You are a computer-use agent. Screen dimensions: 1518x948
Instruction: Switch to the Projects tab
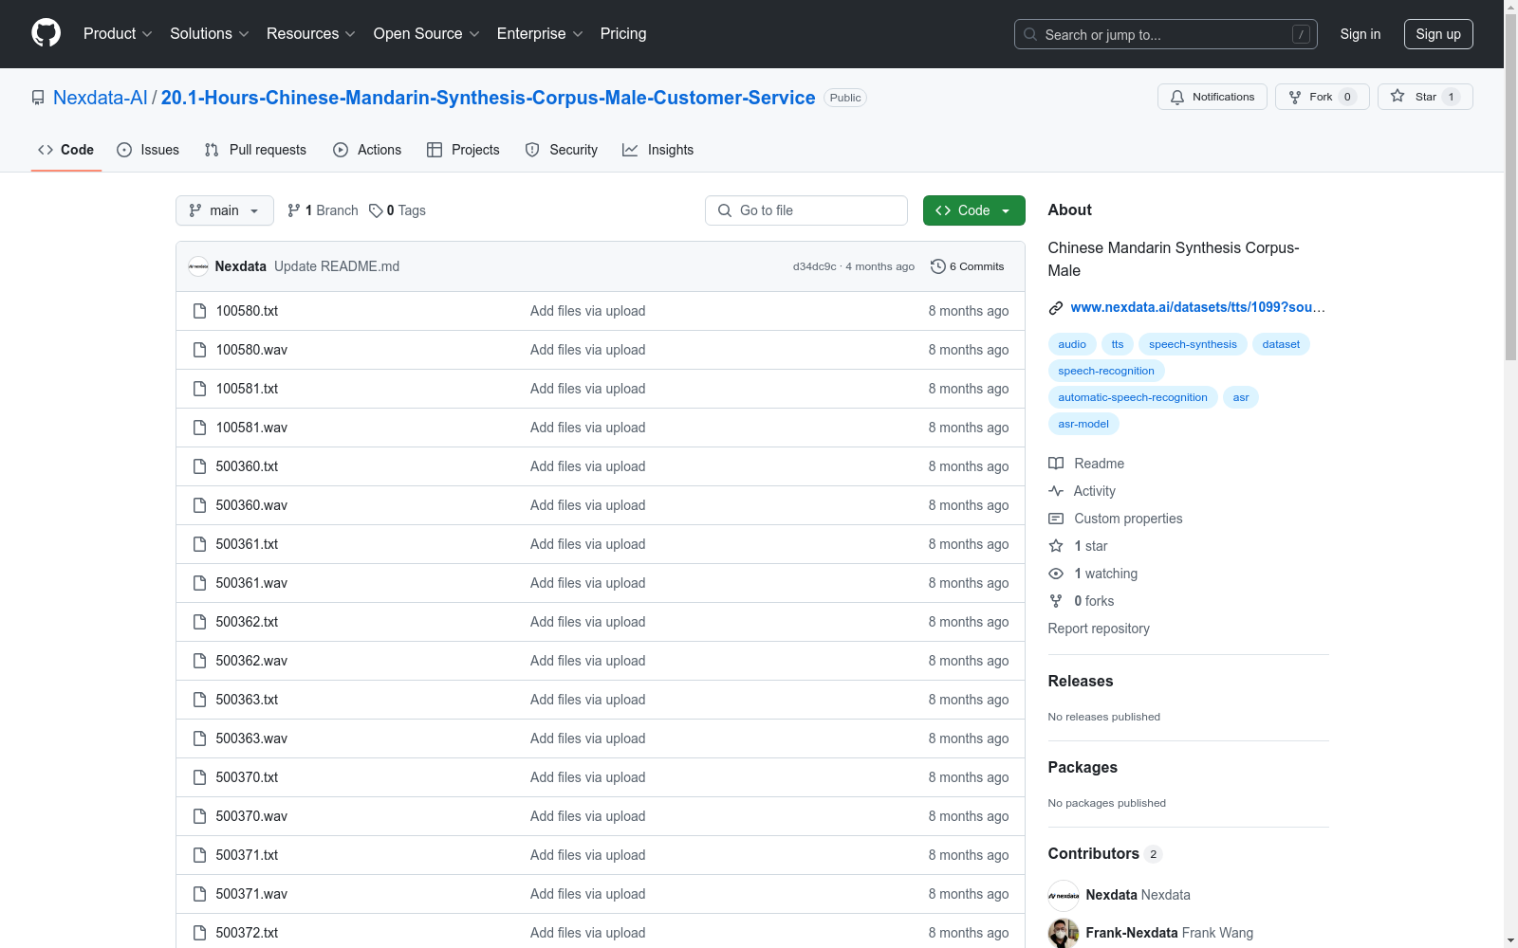point(463,150)
